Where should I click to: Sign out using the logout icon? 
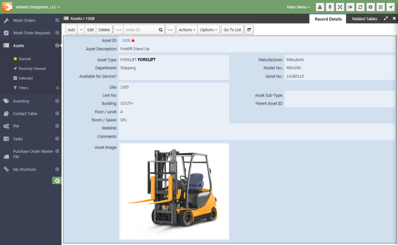[350, 7]
